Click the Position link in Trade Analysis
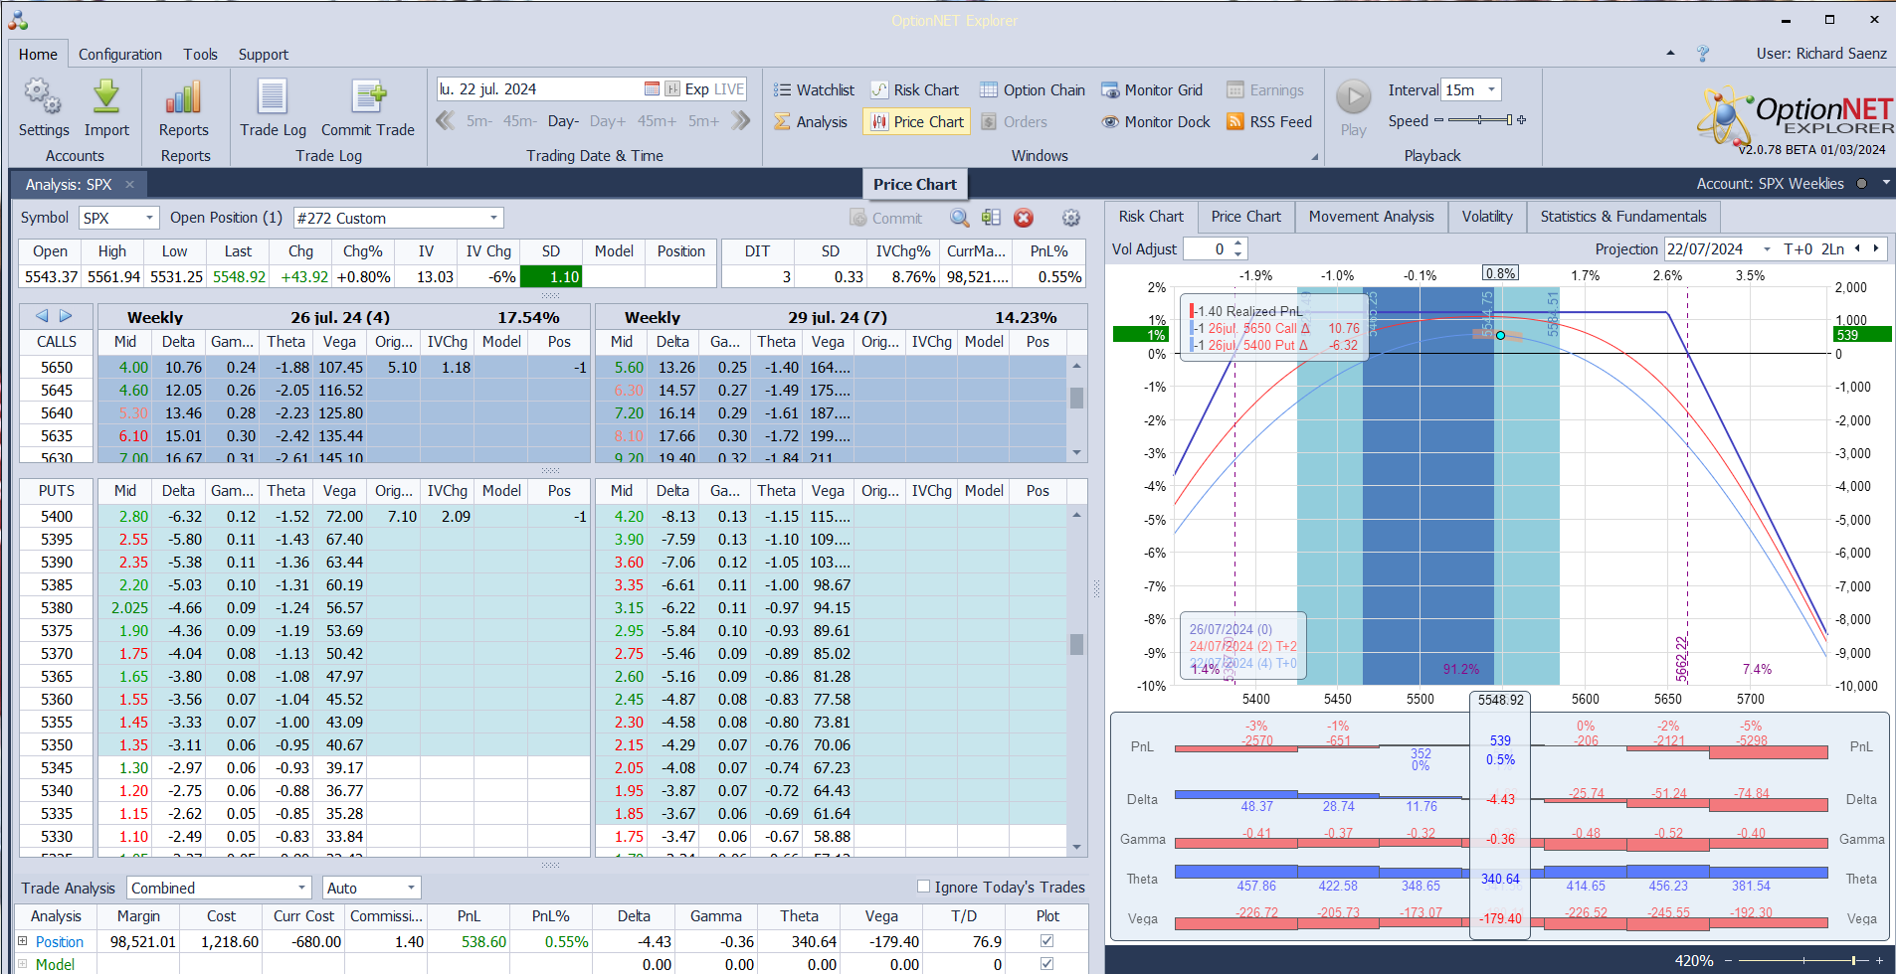Screen dimensions: 1896x974 pyautogui.click(x=60, y=941)
